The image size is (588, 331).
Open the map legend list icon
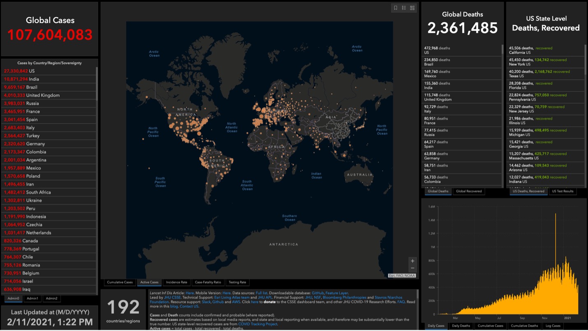click(404, 8)
